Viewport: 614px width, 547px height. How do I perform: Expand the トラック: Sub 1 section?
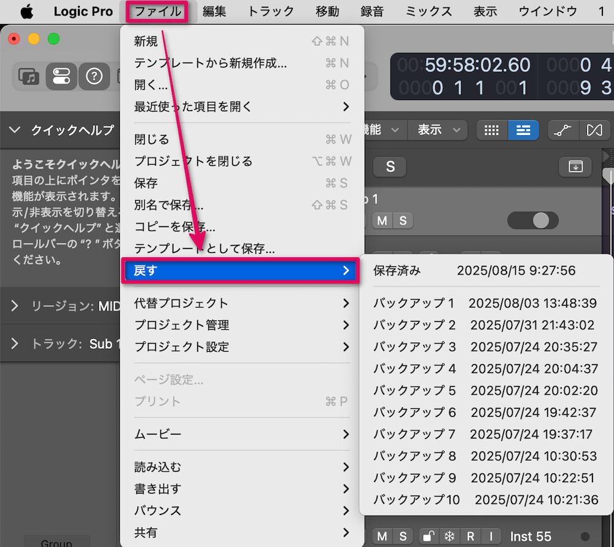(x=15, y=343)
